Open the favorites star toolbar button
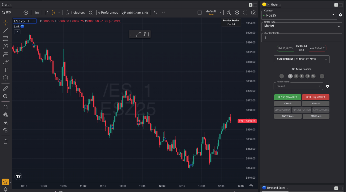 pyautogui.click(x=5, y=182)
